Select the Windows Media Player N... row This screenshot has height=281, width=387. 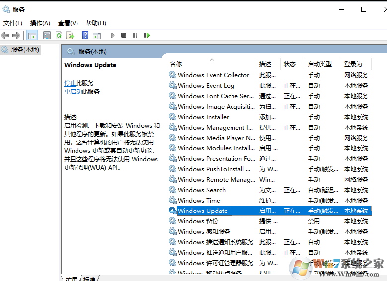[270, 138]
